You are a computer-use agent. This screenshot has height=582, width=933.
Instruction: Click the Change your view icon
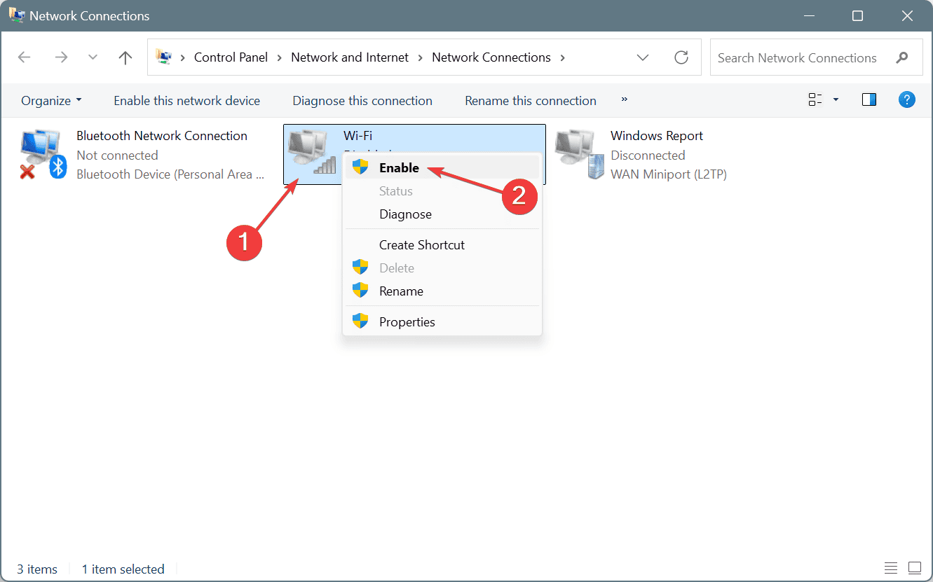click(x=815, y=100)
